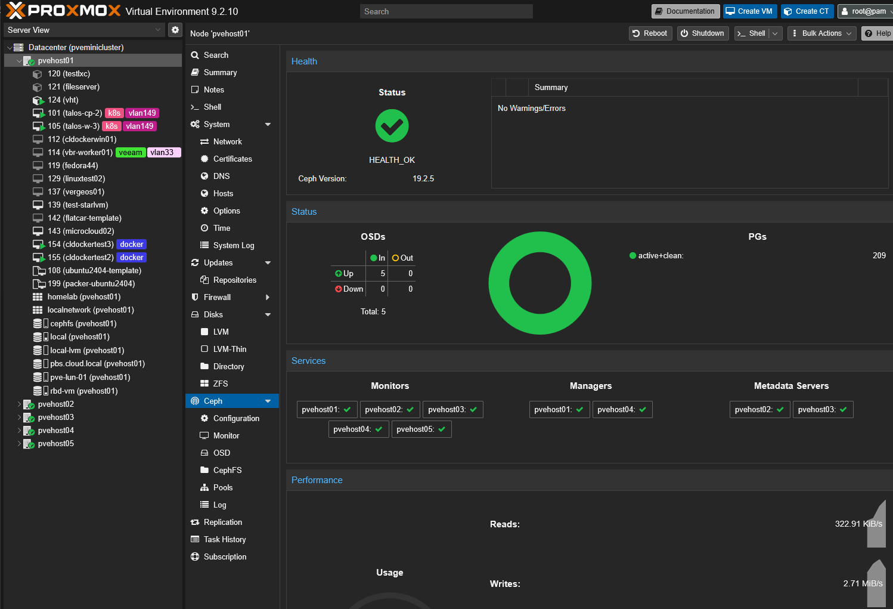The image size is (893, 609).
Task: Open the Time clock icon
Action: point(204,228)
